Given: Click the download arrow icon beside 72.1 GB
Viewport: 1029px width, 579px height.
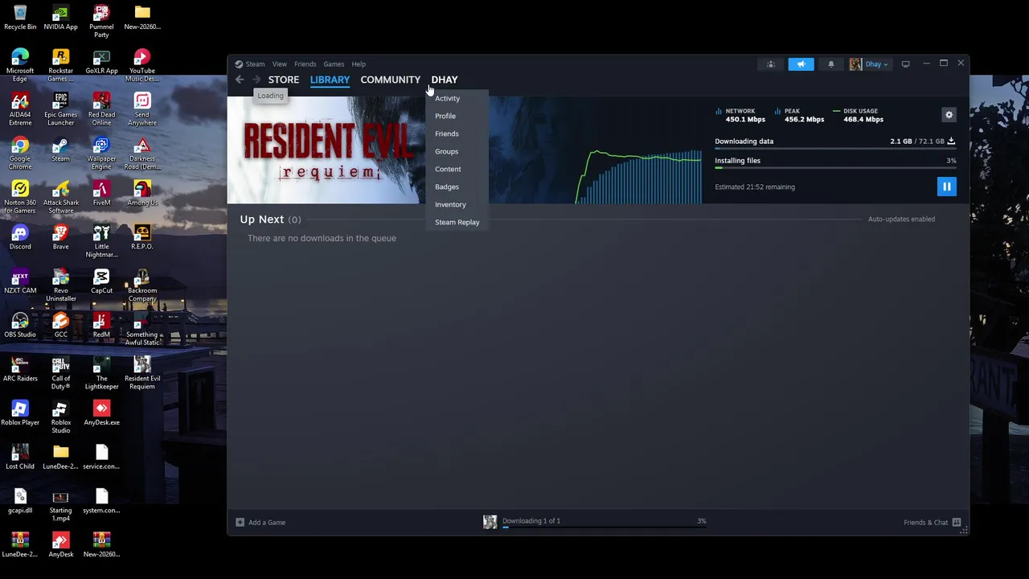Looking at the screenshot, I should [x=951, y=142].
